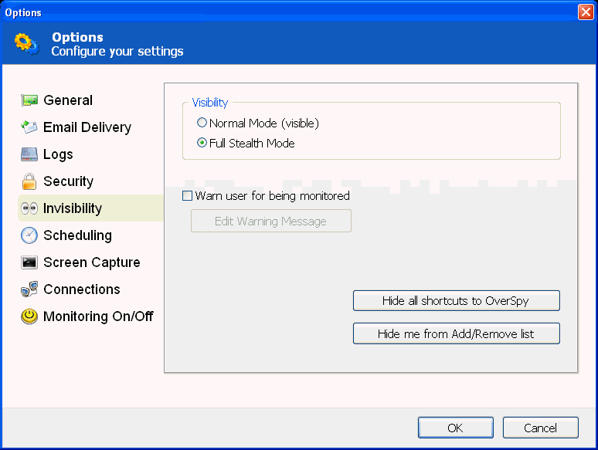Click the Monitoring On/Off power icon
The image size is (598, 450).
(x=29, y=316)
